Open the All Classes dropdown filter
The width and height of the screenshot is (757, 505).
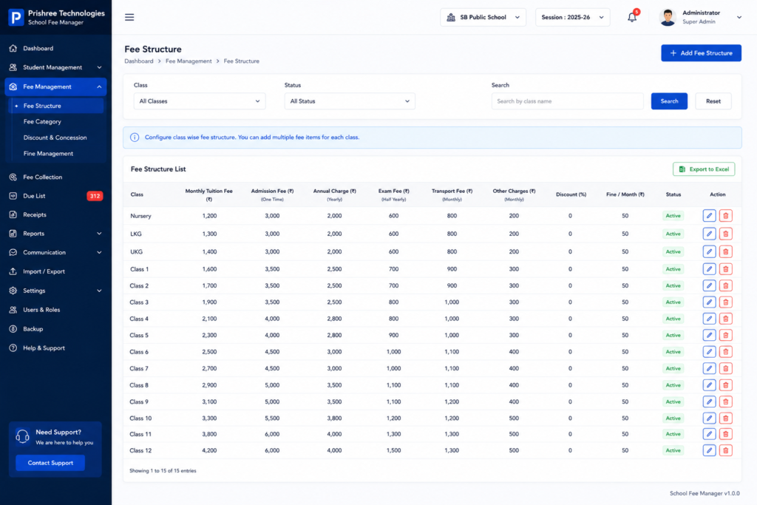pos(200,101)
